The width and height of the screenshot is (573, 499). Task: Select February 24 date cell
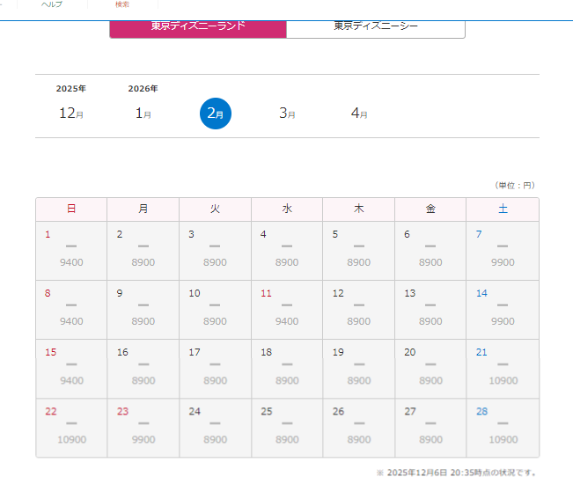215,428
